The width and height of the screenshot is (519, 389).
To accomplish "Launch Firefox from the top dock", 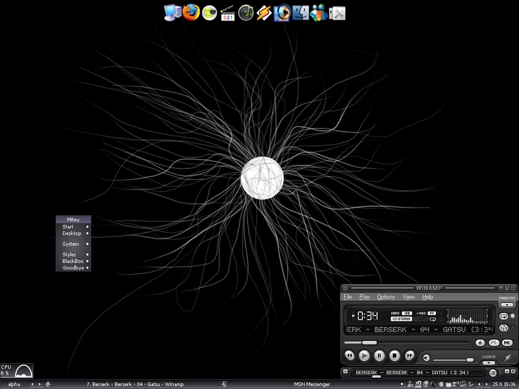I will click(191, 13).
